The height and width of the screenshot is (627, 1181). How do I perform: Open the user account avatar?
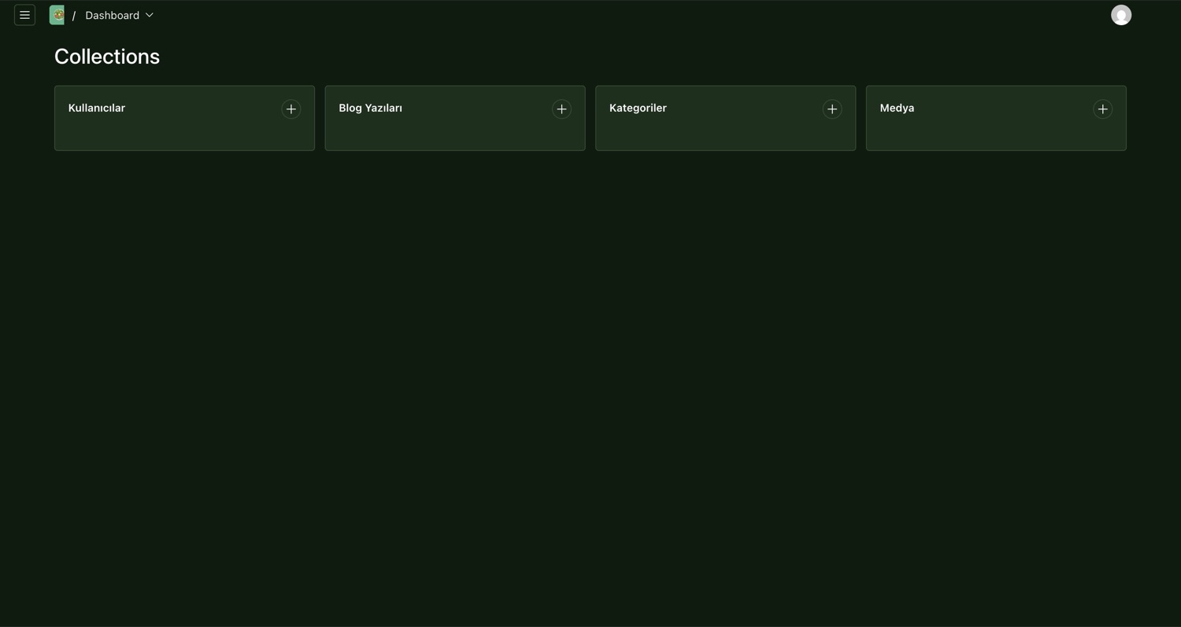[1120, 15]
